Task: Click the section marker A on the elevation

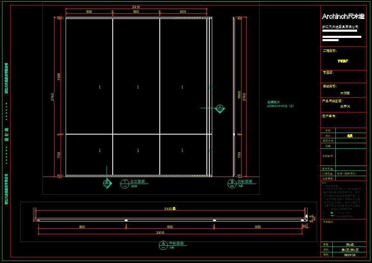Action: click(x=220, y=108)
